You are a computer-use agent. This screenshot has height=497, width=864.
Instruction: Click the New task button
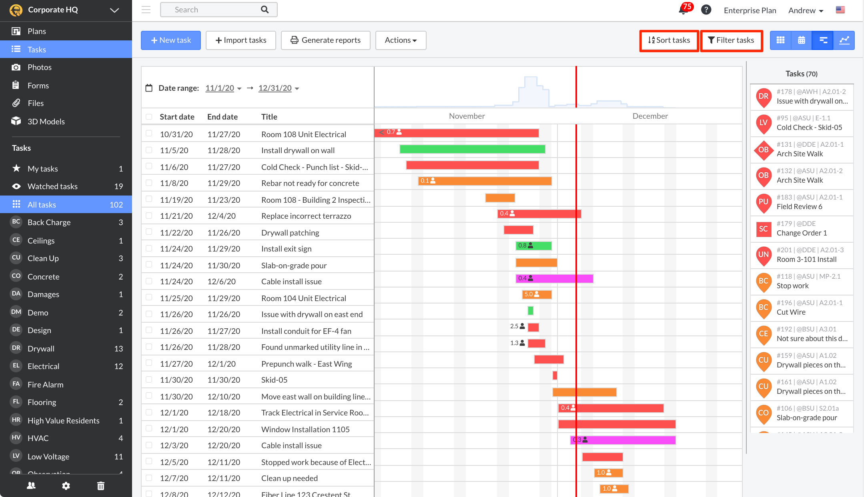(171, 40)
